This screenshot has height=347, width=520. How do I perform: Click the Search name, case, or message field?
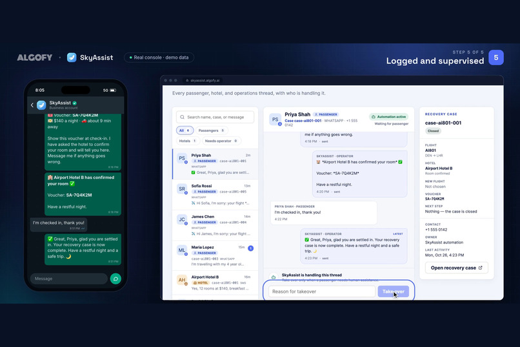click(x=215, y=117)
